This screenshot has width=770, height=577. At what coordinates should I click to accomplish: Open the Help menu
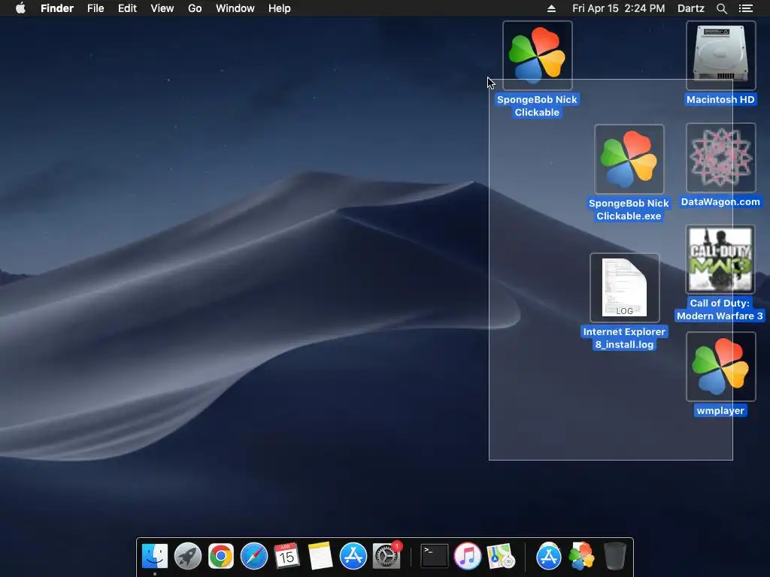click(280, 8)
